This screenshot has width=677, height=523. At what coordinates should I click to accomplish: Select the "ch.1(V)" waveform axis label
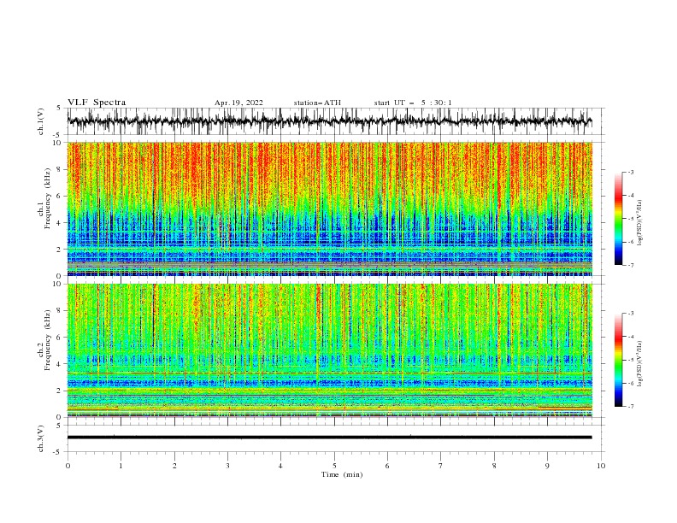pyautogui.click(x=41, y=121)
